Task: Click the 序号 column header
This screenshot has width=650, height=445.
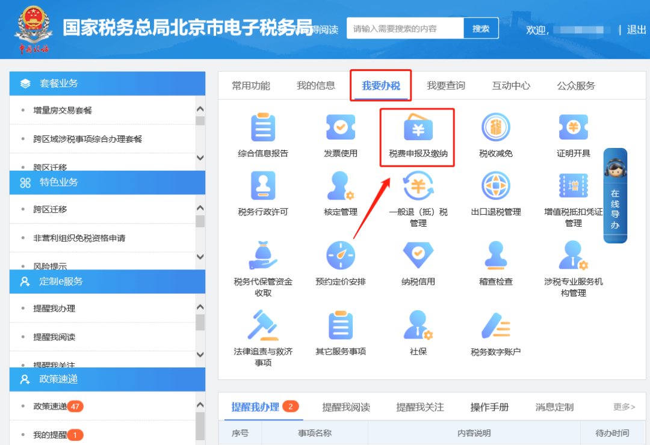Action: (240, 433)
